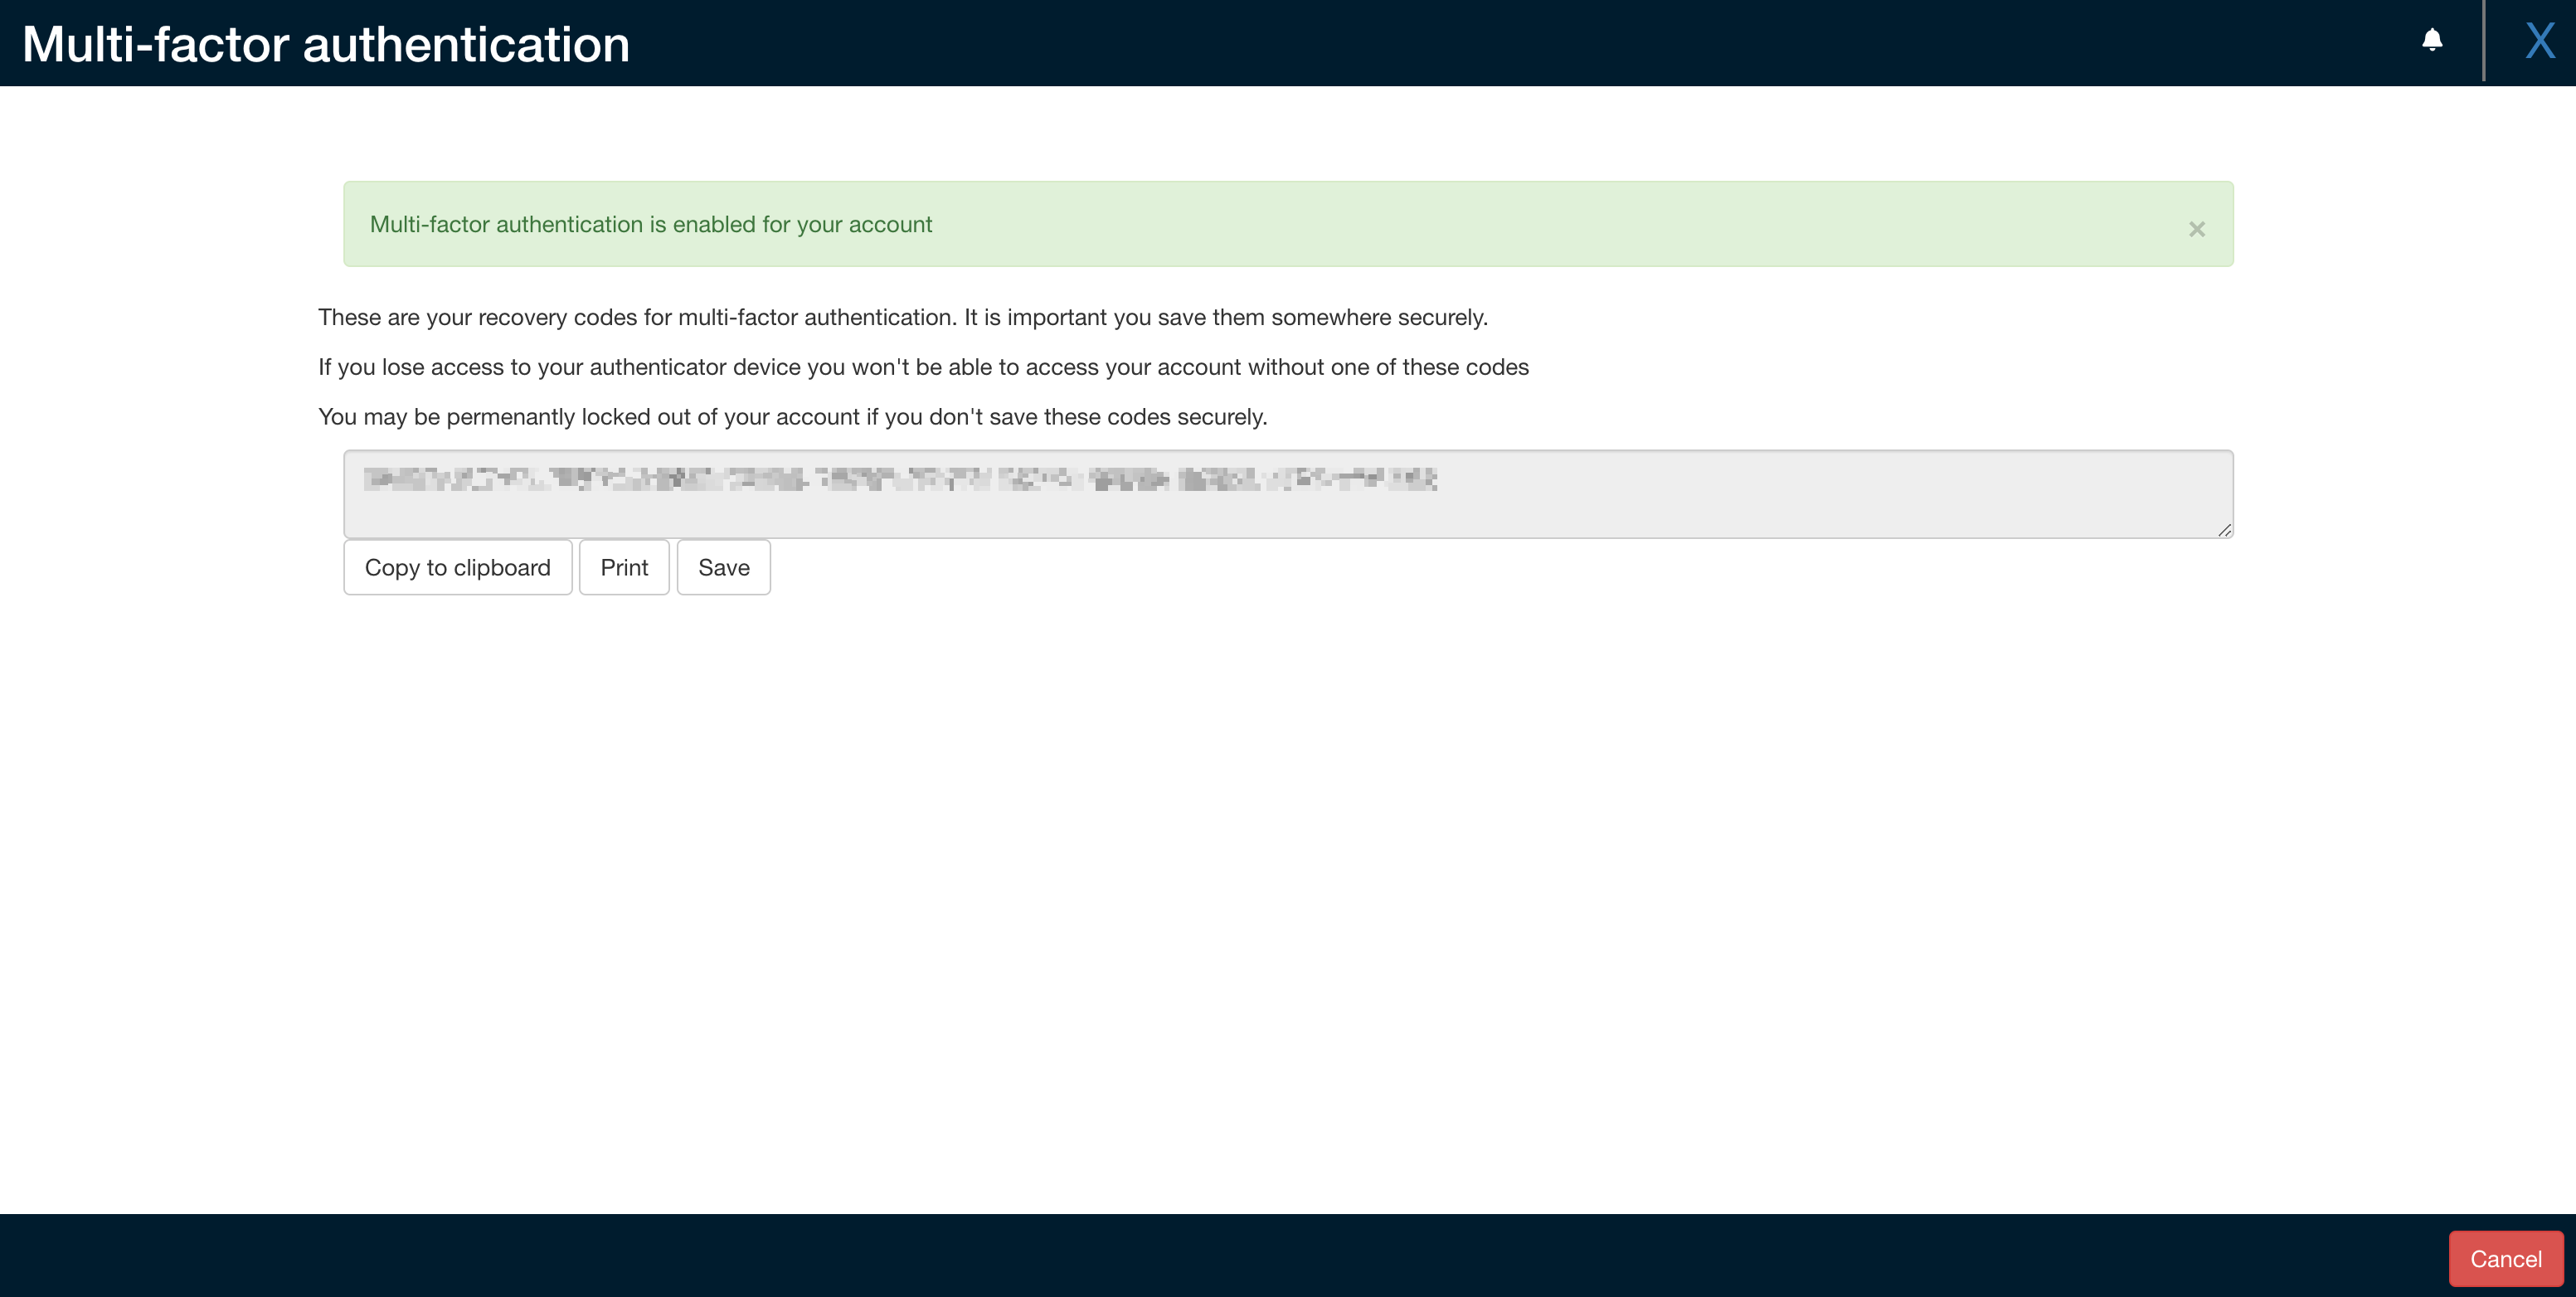The image size is (2576, 1297).
Task: Click the Copy to clipboard button
Action: tap(458, 567)
